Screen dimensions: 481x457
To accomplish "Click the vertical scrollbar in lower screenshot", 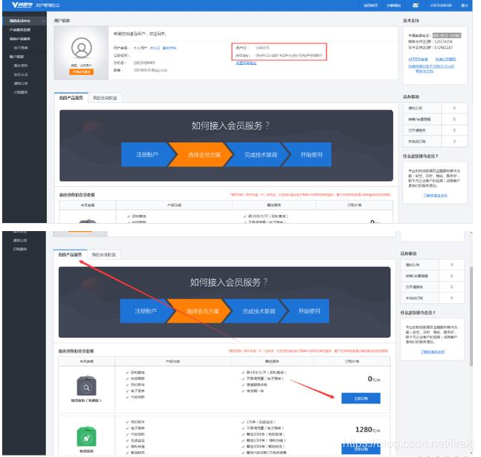I will tap(471, 316).
